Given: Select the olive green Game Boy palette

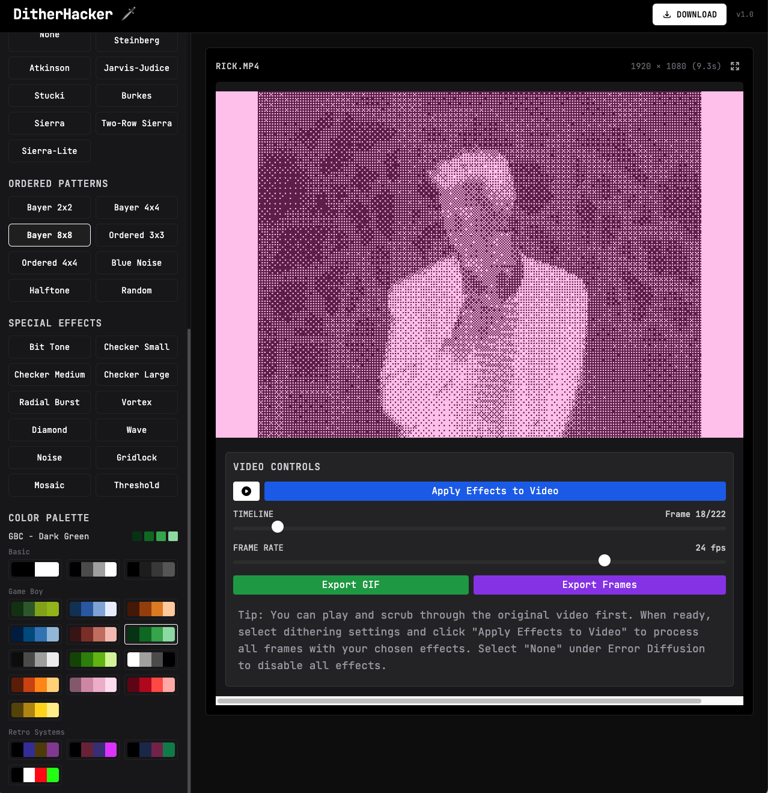Looking at the screenshot, I should (x=35, y=609).
